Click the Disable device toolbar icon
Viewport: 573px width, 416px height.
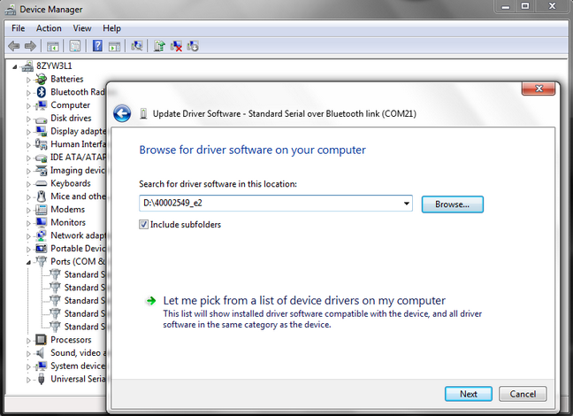(x=193, y=46)
